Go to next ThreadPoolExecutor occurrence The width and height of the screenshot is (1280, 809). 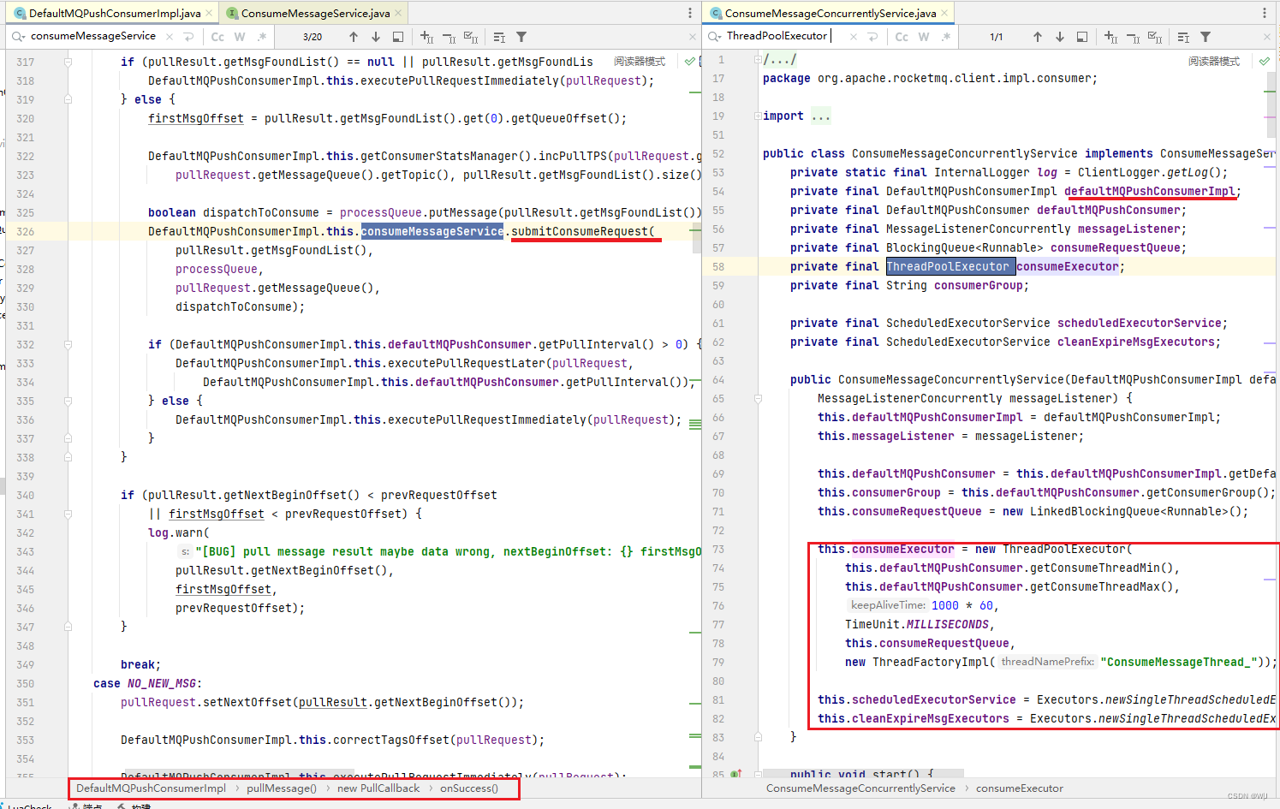(1060, 37)
